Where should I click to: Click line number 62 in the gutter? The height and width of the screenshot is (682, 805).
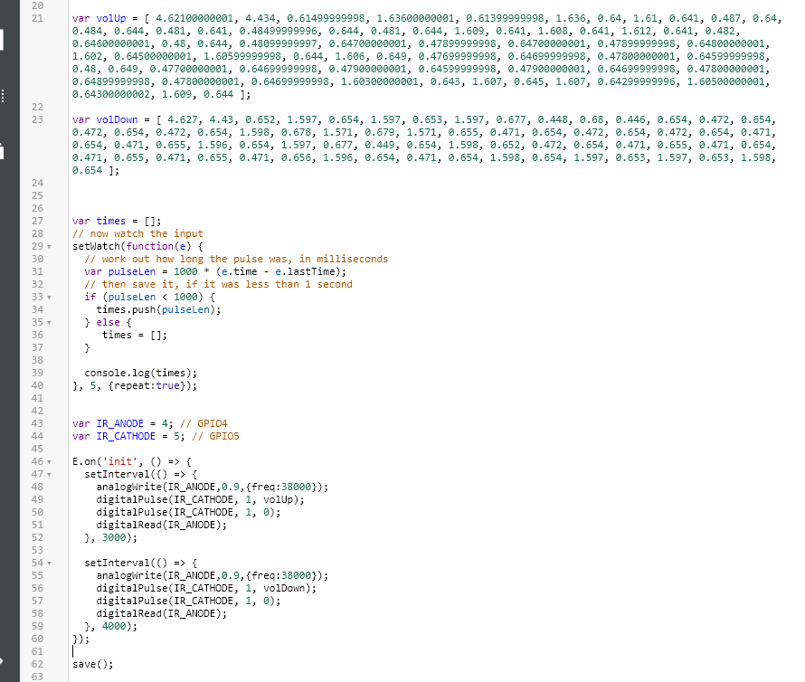click(37, 665)
